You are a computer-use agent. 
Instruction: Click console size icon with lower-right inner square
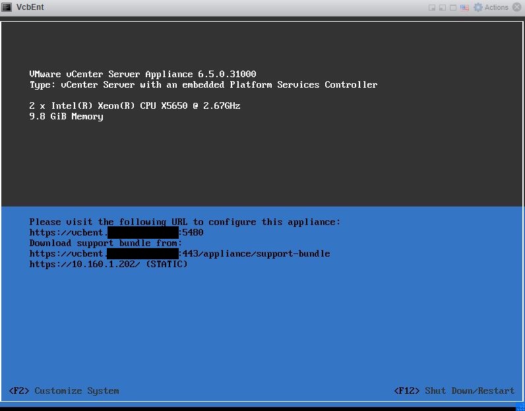432,7
